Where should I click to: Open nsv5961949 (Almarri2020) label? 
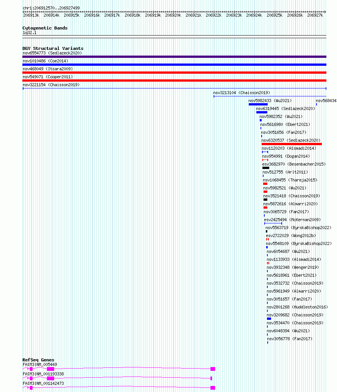(x=294, y=291)
